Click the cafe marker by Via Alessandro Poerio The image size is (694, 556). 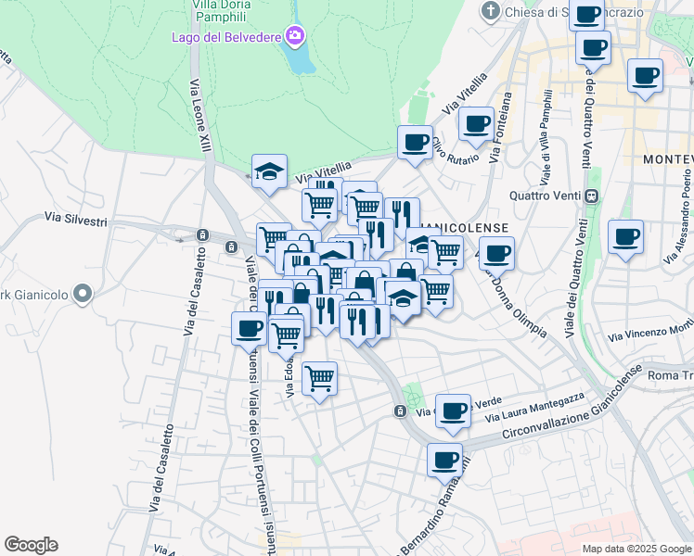(626, 236)
